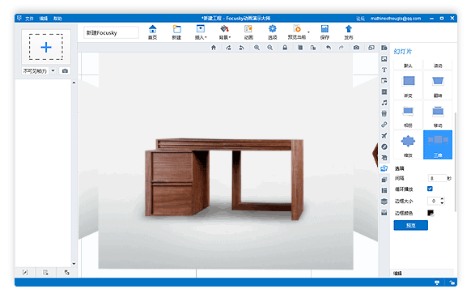This screenshot has height=293, width=471.
Task: Open the border color (边框颜色) black swatch
Action: pos(431,213)
